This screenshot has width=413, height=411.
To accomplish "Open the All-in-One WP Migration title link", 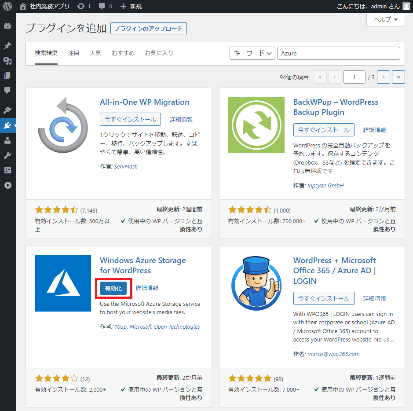I will tap(144, 102).
